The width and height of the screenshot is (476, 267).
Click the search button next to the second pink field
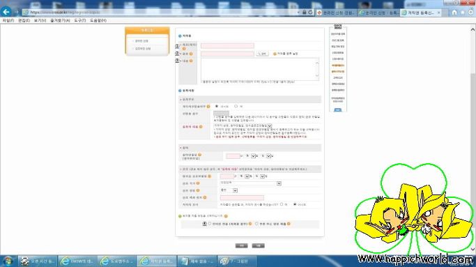pyautogui.click(x=262, y=54)
